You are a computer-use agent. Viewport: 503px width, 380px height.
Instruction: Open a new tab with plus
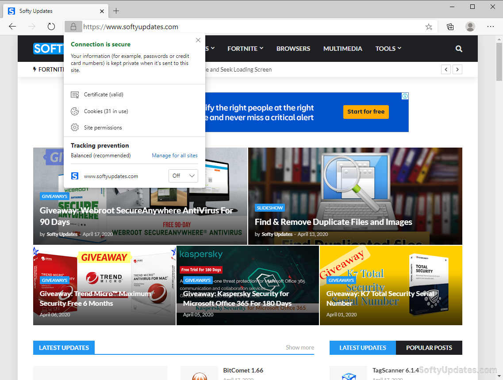coord(116,11)
